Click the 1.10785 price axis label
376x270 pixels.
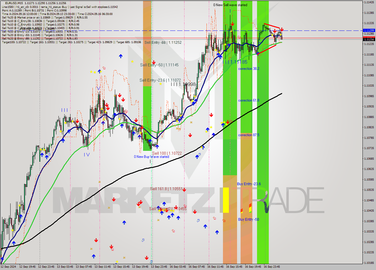tap(369, 138)
